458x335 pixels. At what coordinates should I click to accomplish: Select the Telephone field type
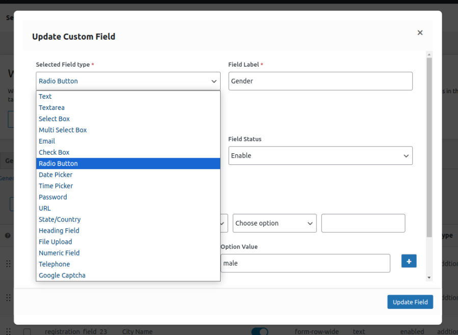click(54, 264)
